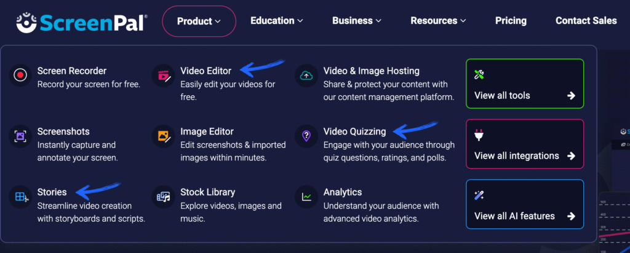
Task: Click the Video Quizzing question mark icon
Action: [306, 136]
